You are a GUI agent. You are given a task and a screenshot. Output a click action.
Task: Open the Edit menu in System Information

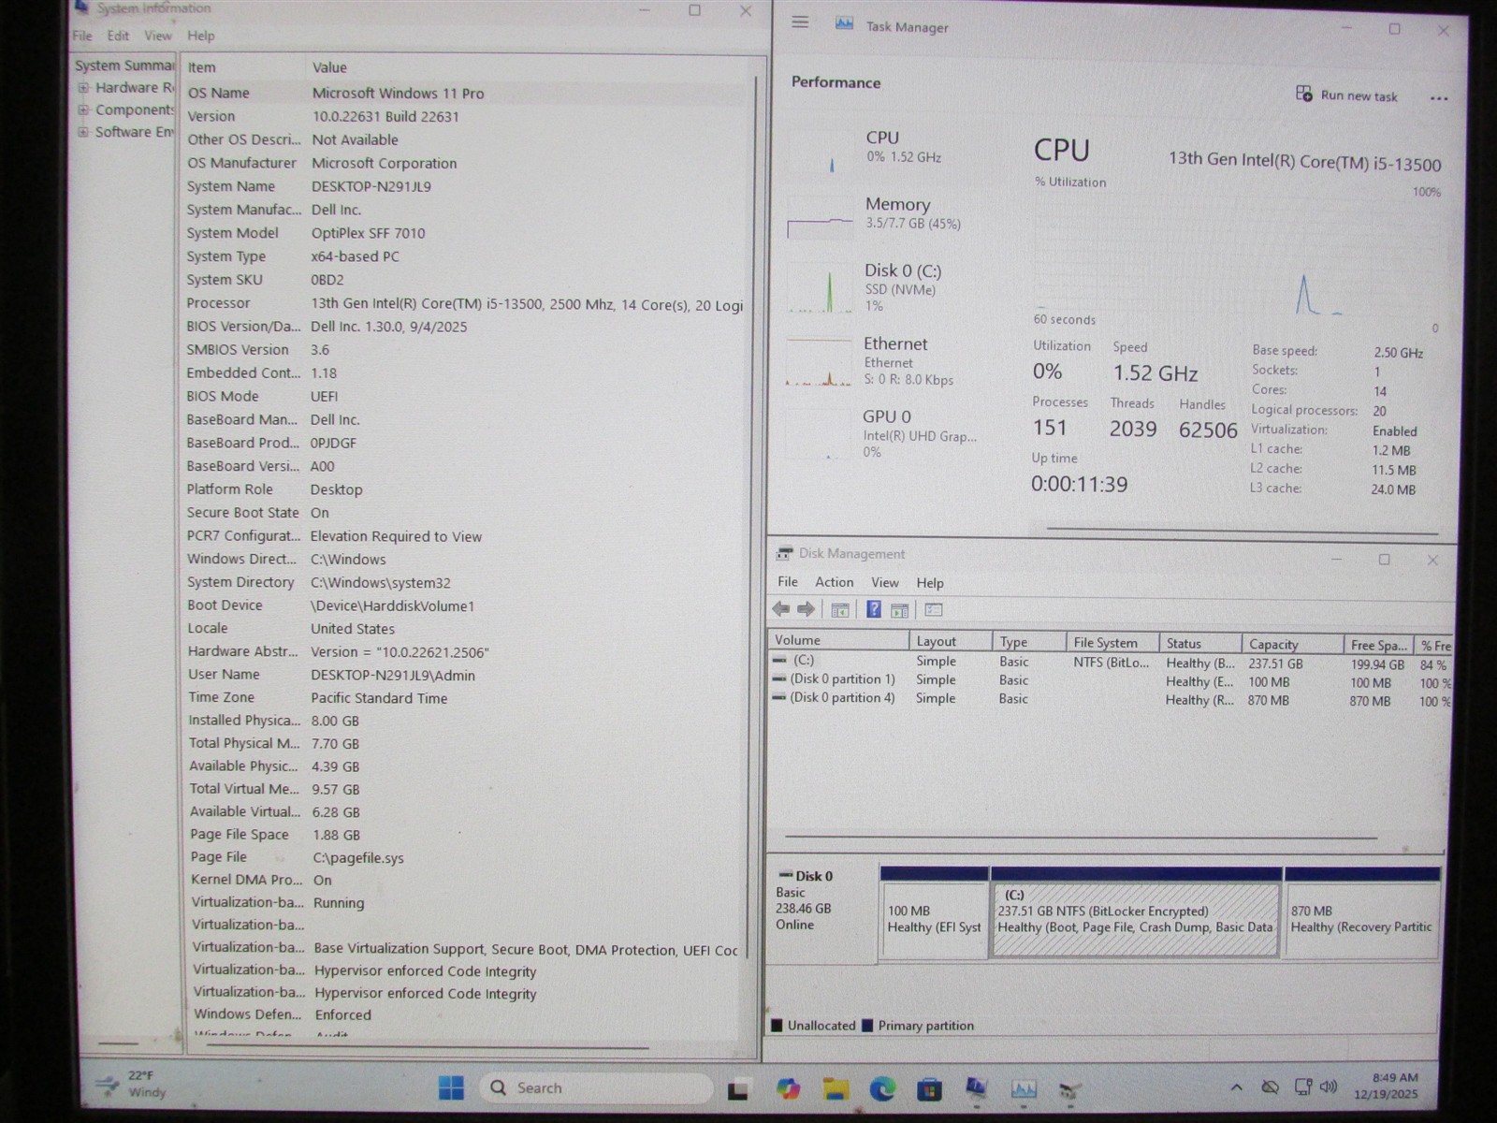tap(118, 36)
